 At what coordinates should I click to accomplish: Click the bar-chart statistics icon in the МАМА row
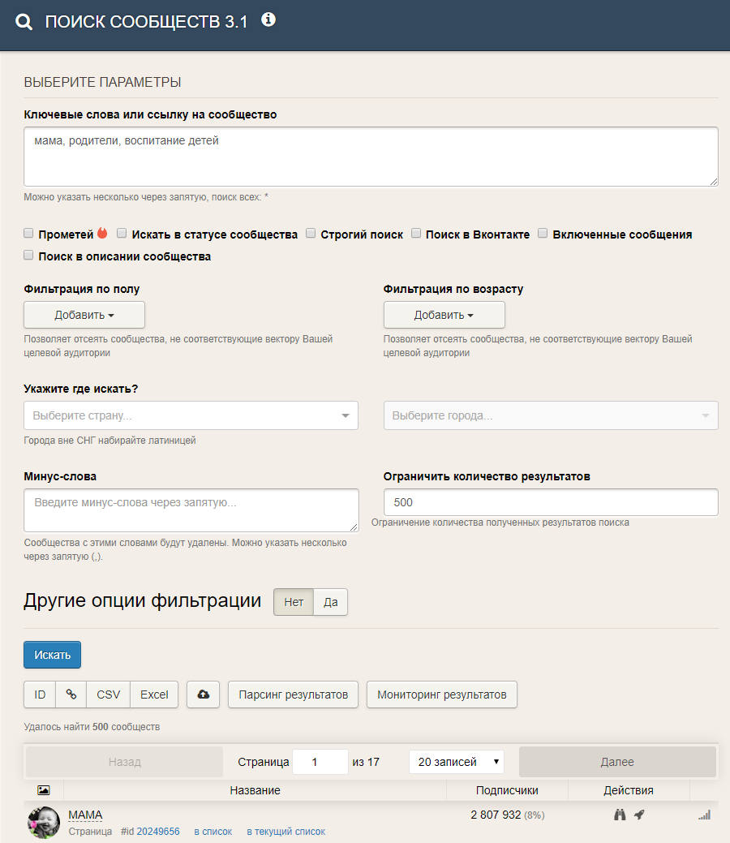704,815
